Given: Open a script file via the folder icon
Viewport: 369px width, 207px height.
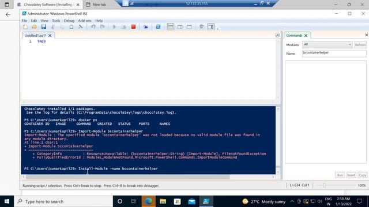Looking at the screenshot, I should [35, 27].
